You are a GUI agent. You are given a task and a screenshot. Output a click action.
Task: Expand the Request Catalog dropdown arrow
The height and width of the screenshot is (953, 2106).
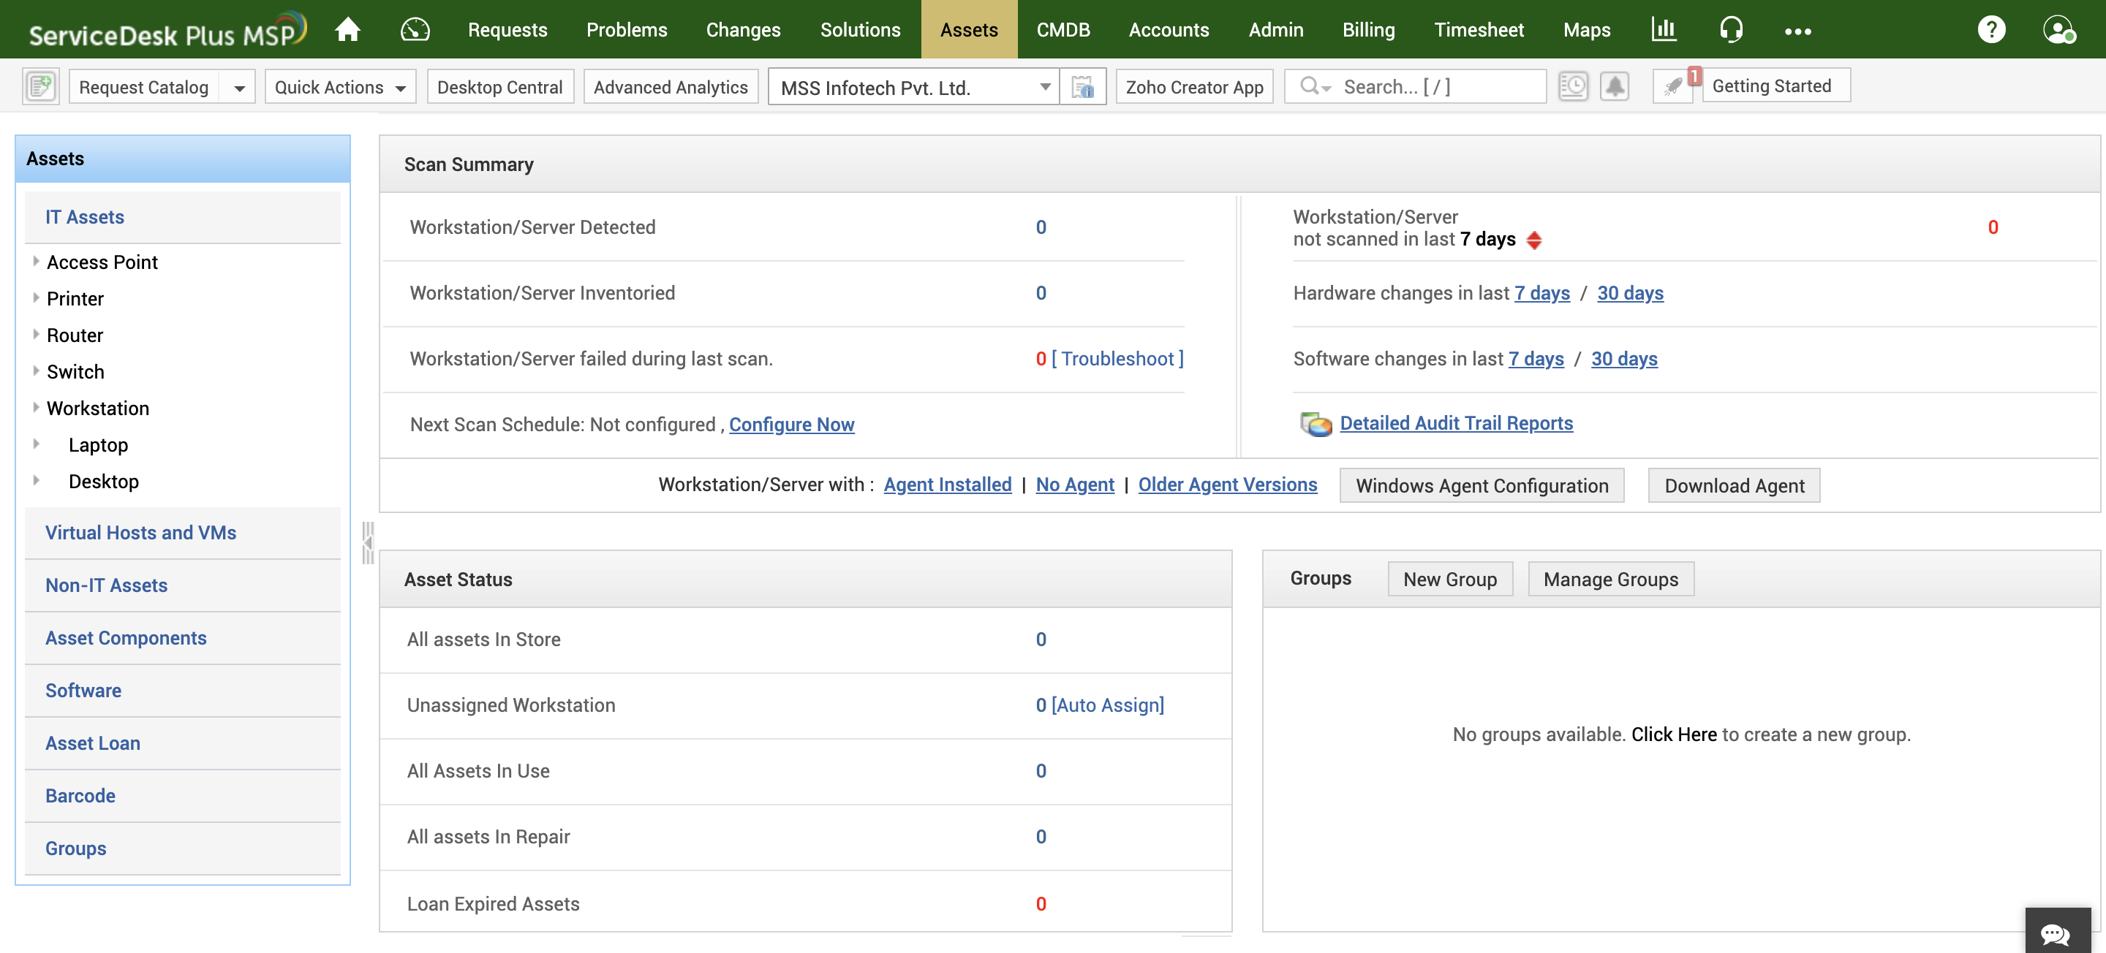point(238,88)
